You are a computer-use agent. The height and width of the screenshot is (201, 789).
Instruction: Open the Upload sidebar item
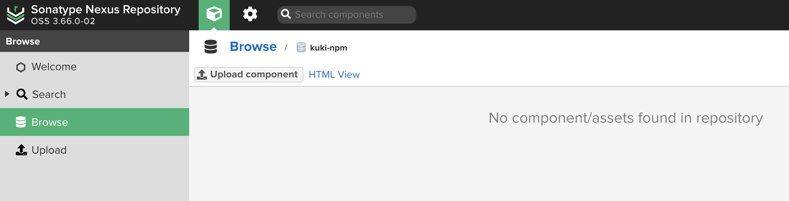95,150
